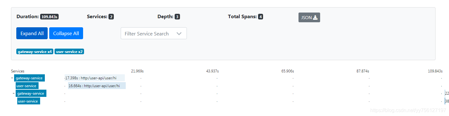This screenshot has height=116, width=449.
Task: Select the gateway-service x4 tag
Action: pyautogui.click(x=35, y=51)
